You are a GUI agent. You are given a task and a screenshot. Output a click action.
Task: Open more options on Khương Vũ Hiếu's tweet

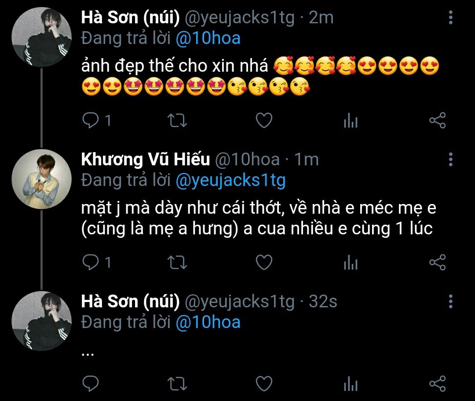click(450, 160)
